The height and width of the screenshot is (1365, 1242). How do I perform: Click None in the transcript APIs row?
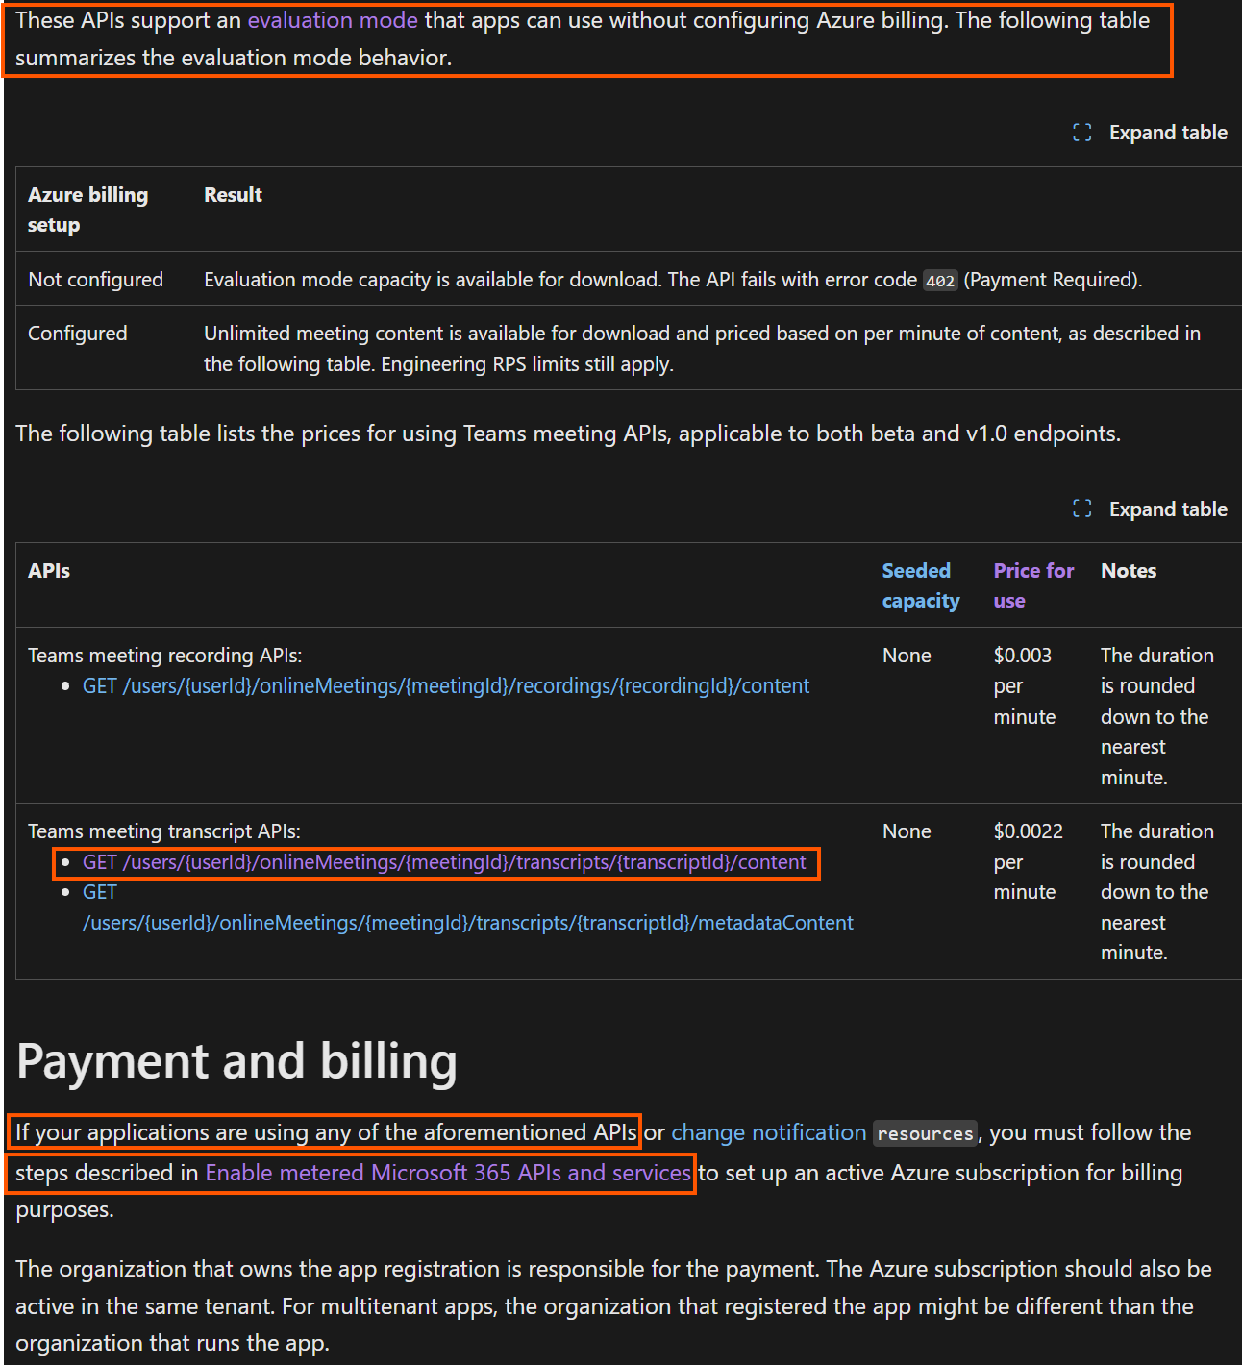(907, 831)
